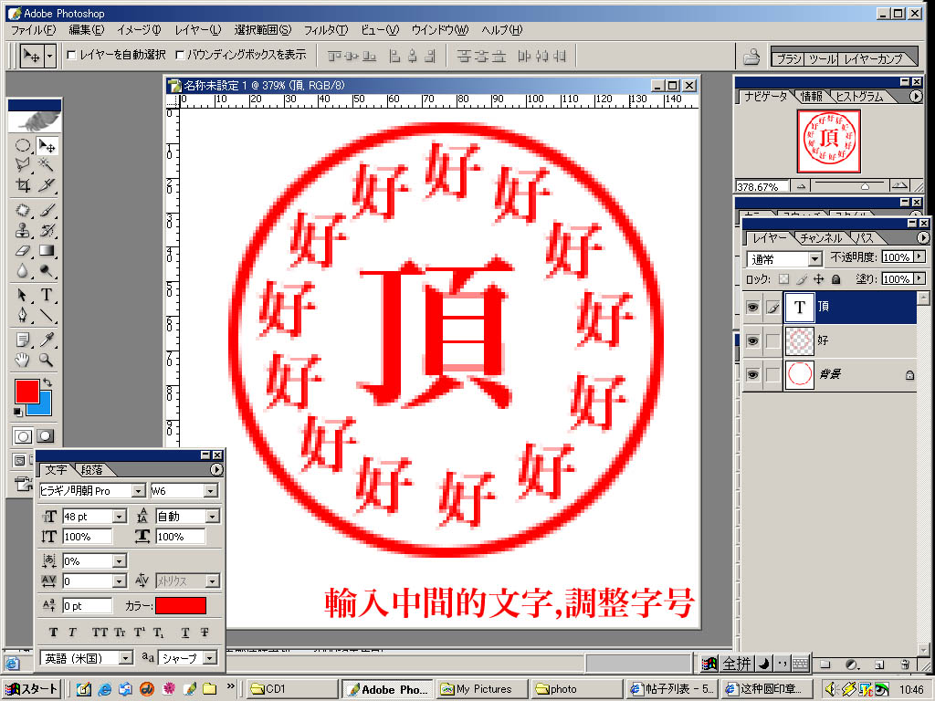The image size is (935, 701).
Task: Open the レイヤー menu
Action: pos(198,30)
